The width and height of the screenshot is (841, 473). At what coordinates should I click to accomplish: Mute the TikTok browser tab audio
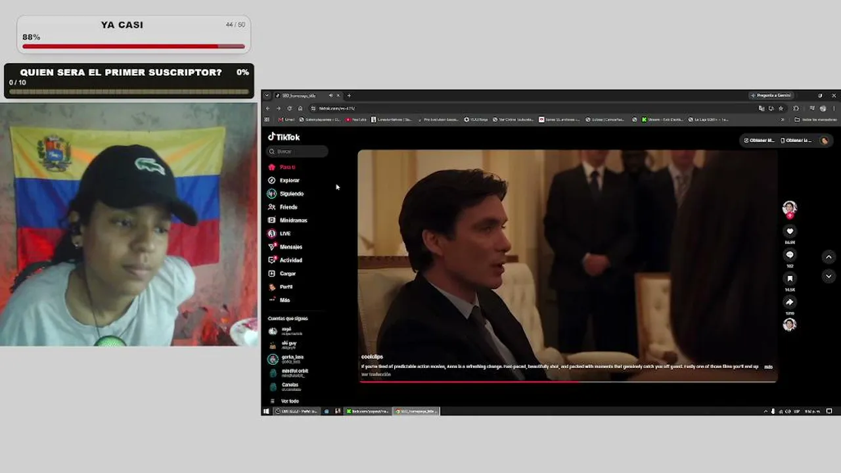330,95
